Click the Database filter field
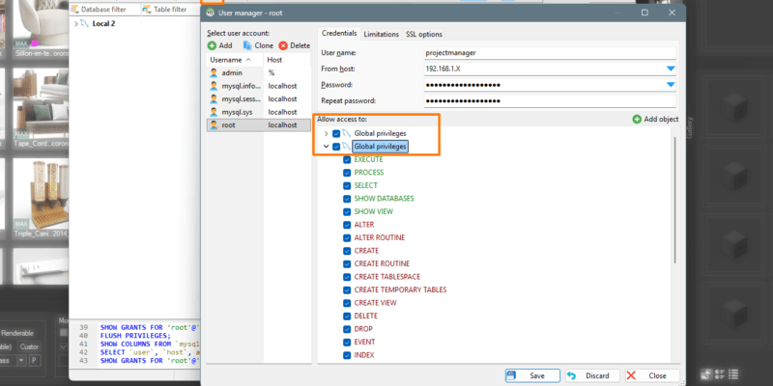 [105, 10]
